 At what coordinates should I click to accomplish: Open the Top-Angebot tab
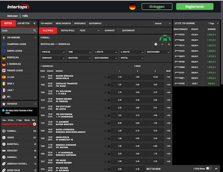click(46, 23)
